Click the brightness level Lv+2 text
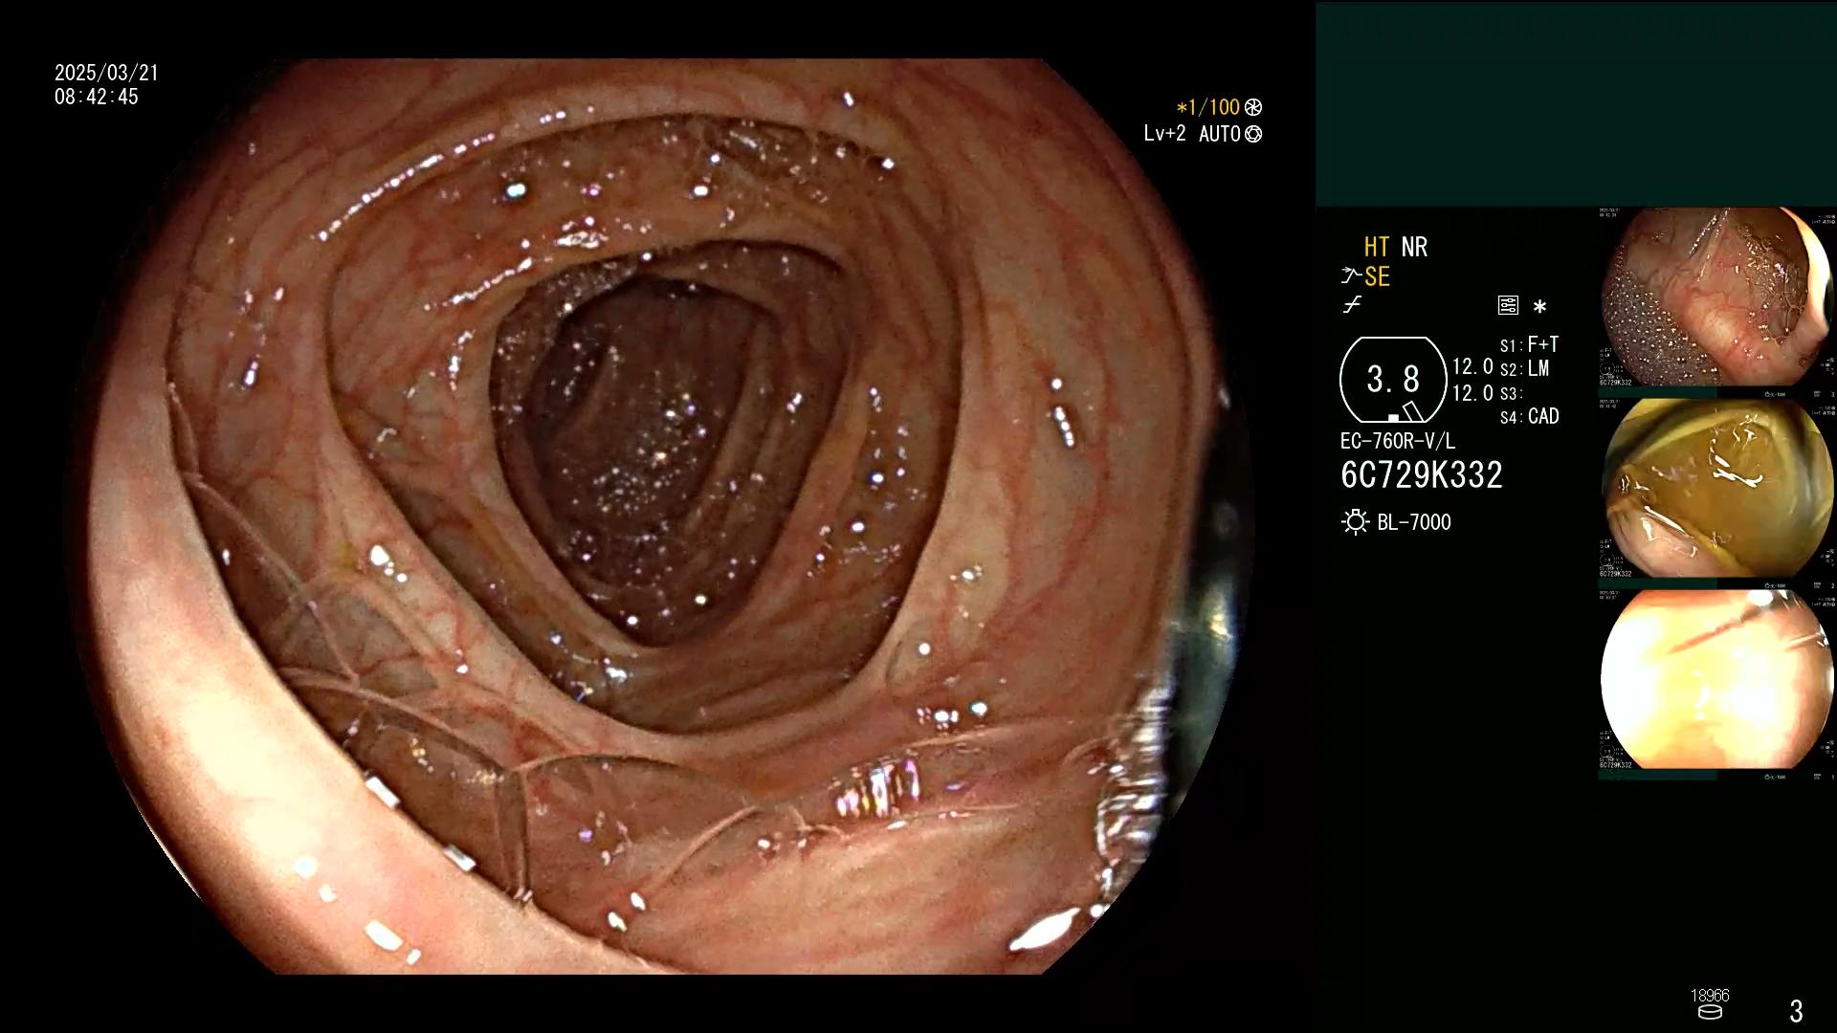The image size is (1837, 1033). coord(1164,134)
